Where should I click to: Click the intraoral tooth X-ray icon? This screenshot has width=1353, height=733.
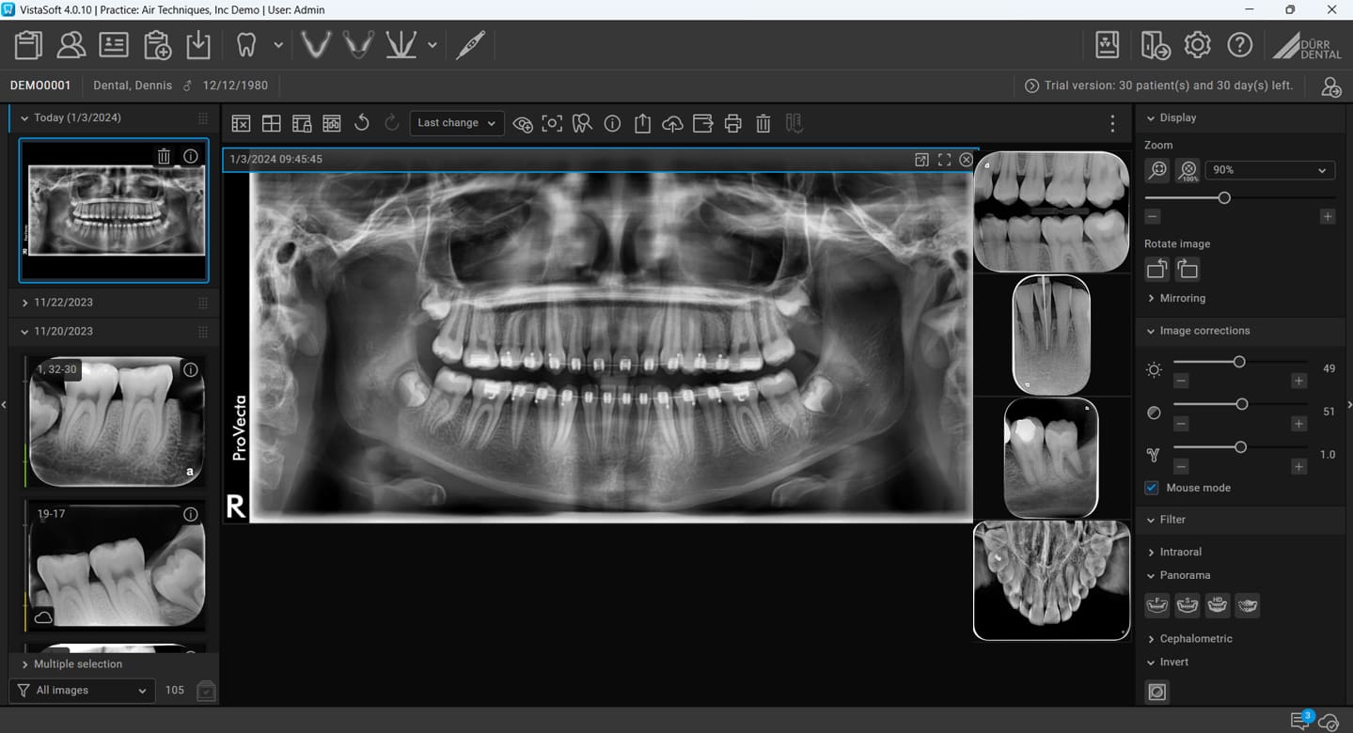(x=245, y=44)
